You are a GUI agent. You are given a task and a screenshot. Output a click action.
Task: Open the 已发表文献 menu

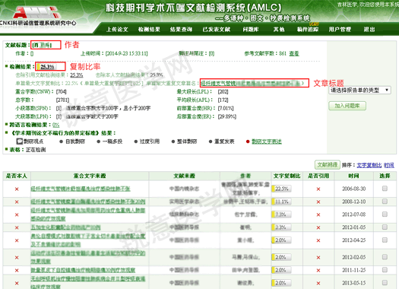point(217,30)
